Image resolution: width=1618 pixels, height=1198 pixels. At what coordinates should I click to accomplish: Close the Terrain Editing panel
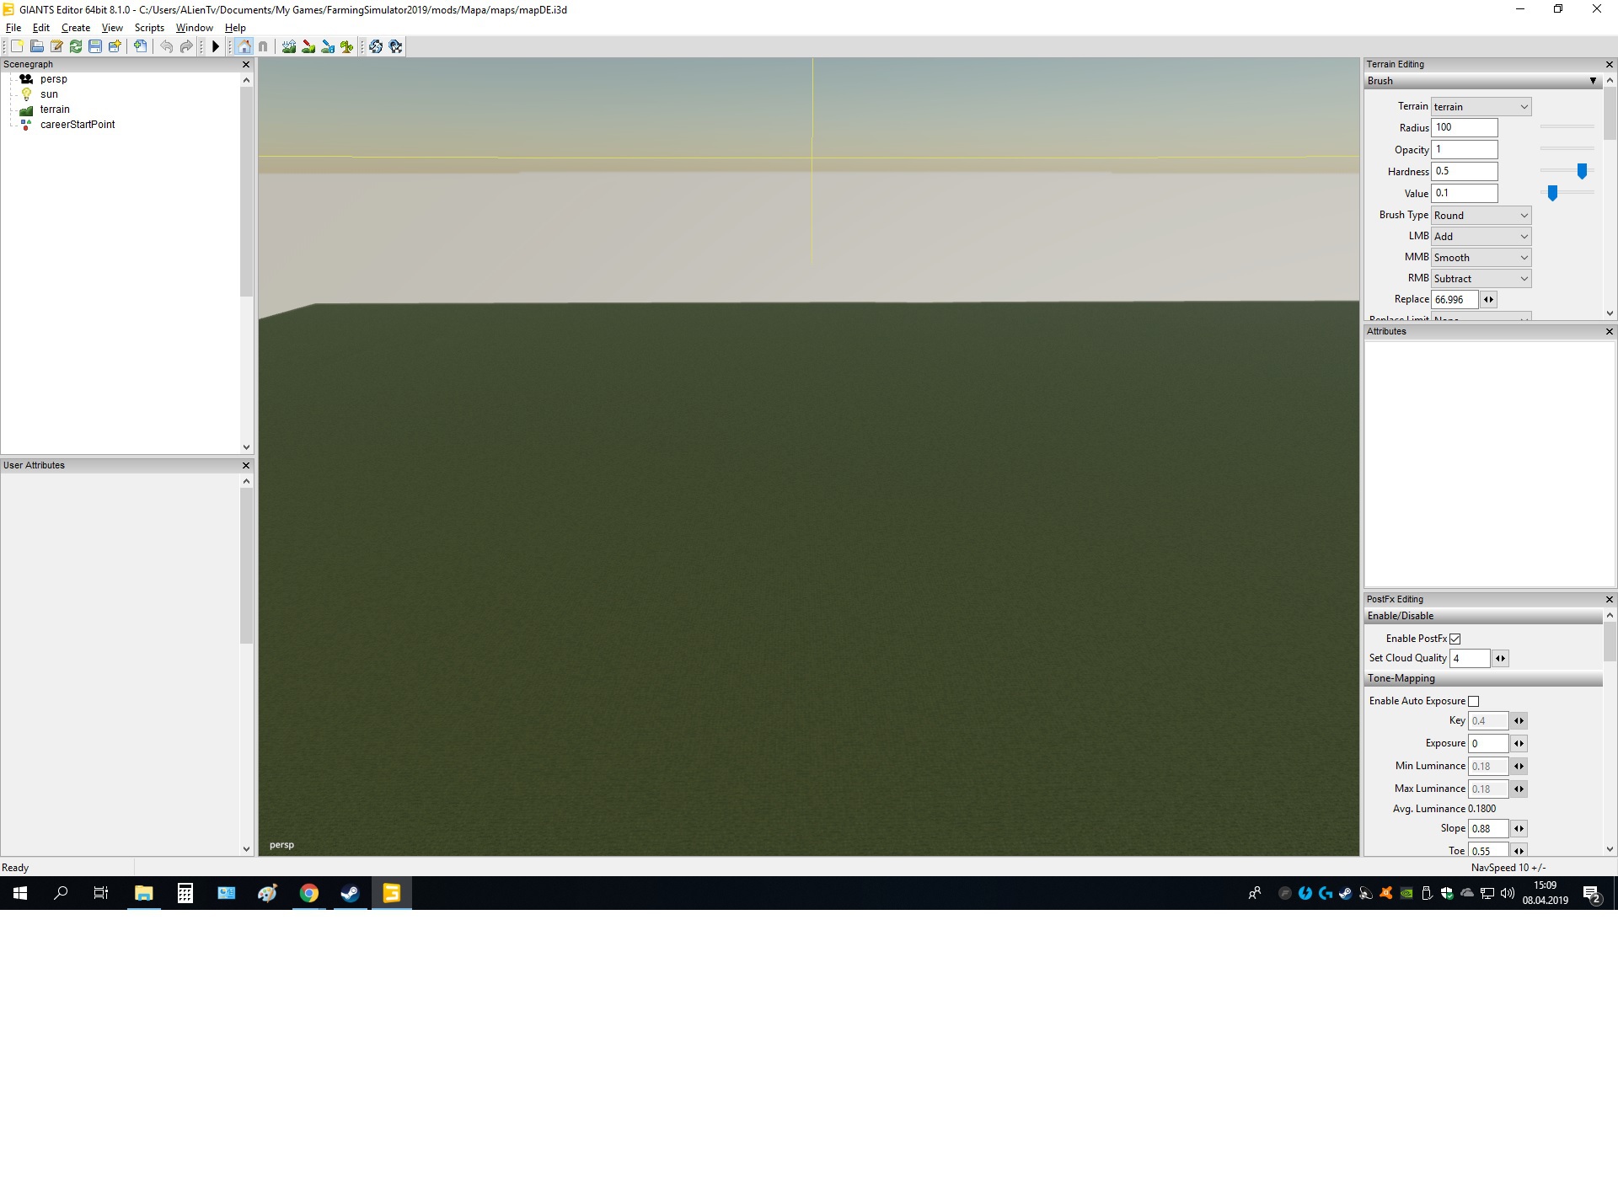(1610, 64)
